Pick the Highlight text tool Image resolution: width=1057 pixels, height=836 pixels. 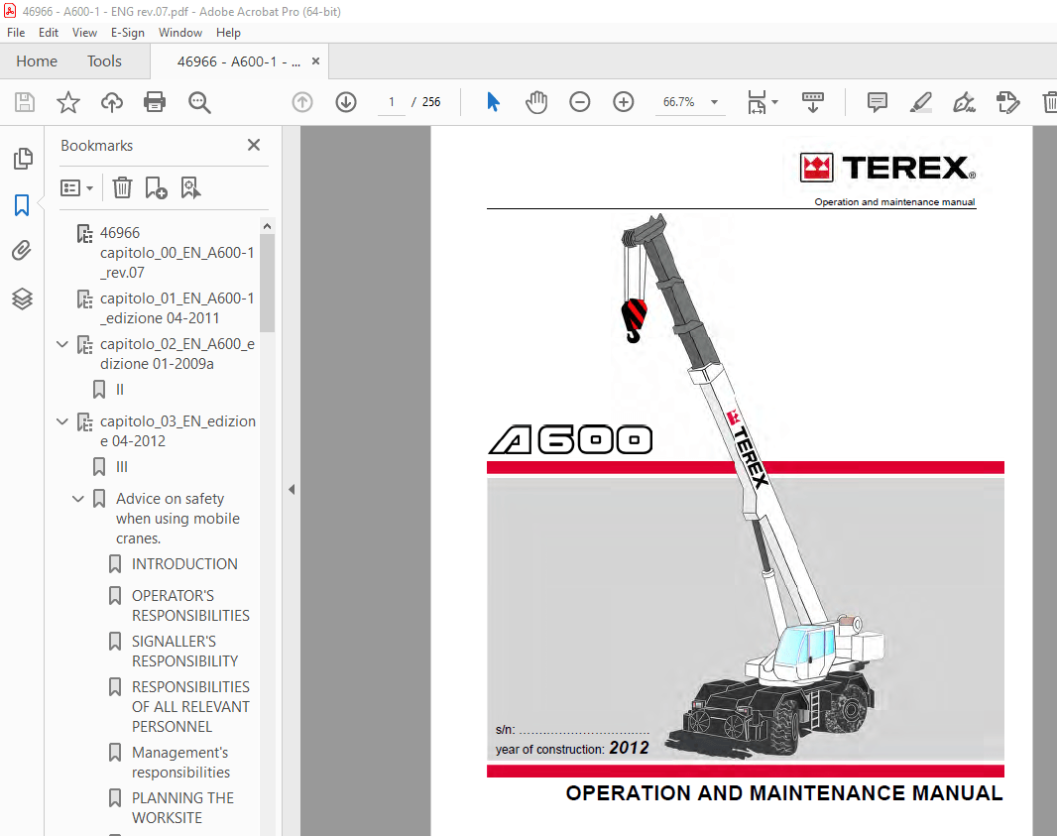(x=920, y=102)
